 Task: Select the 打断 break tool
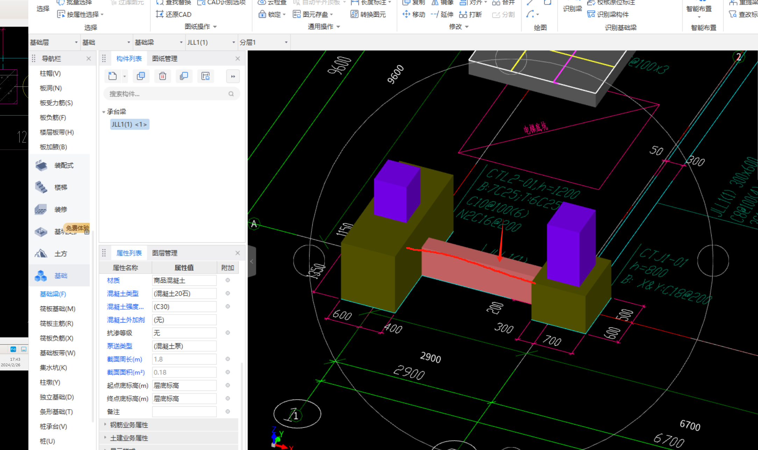[470, 14]
